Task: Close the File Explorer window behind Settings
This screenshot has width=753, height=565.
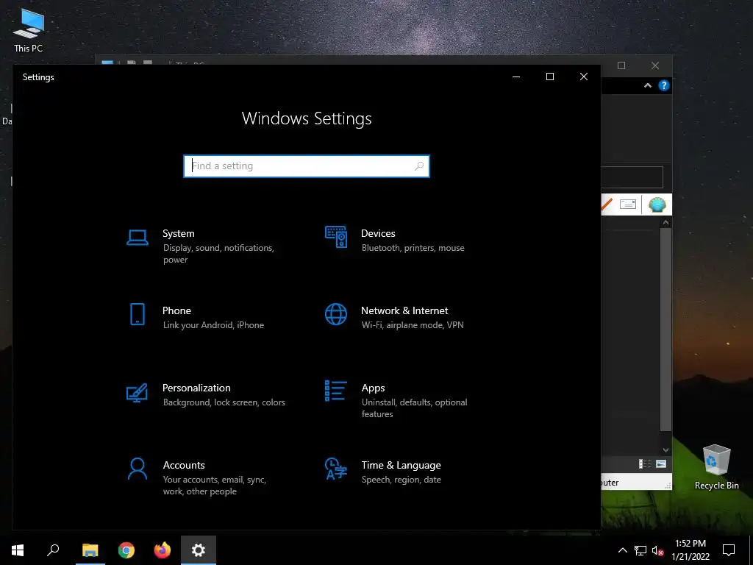Action: tap(655, 65)
